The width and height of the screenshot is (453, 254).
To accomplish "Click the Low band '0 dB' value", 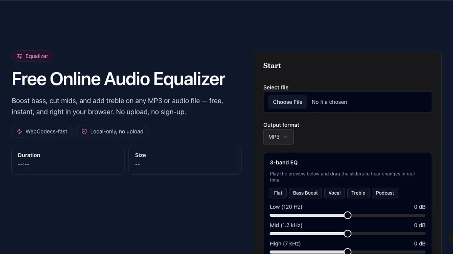I will coord(420,207).
